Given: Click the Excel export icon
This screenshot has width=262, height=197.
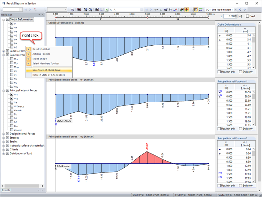Looking at the screenshot, I should (107, 10).
